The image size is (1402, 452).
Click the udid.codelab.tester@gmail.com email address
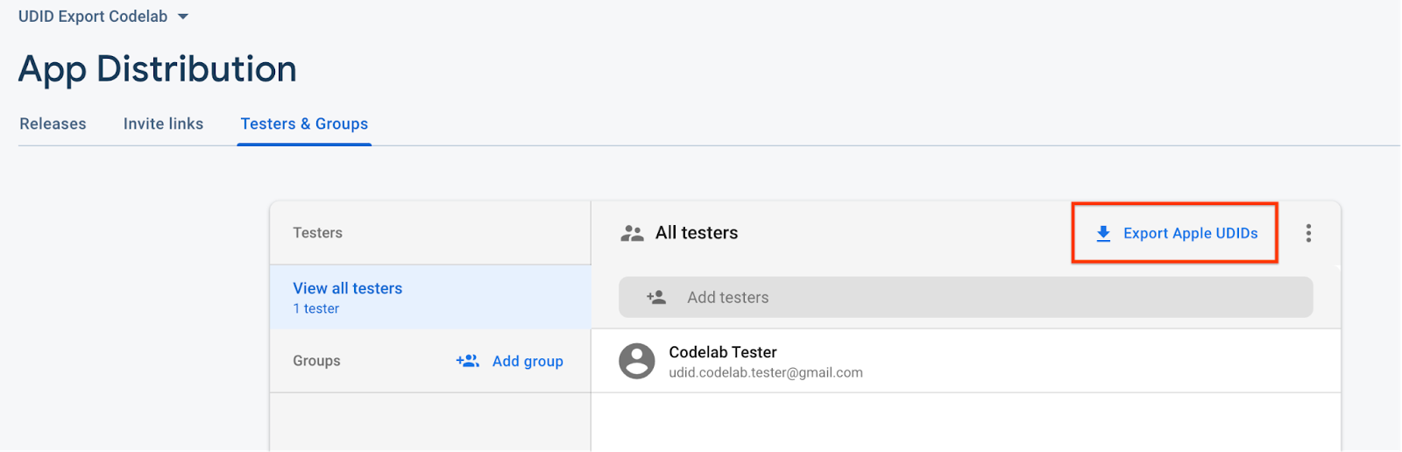point(765,372)
